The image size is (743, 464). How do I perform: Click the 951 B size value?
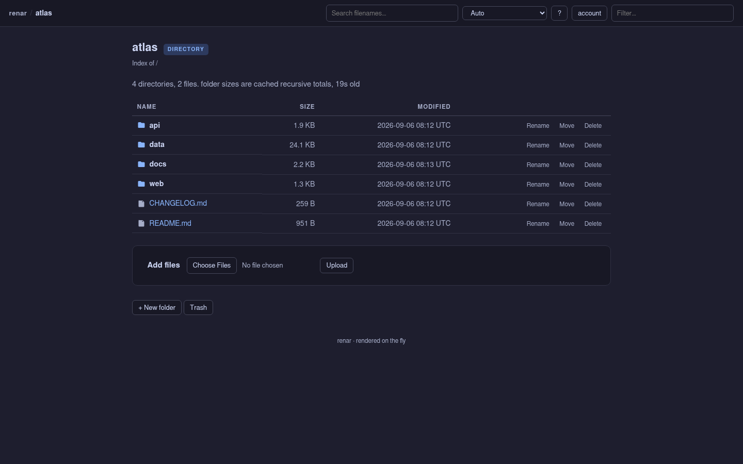click(x=305, y=223)
